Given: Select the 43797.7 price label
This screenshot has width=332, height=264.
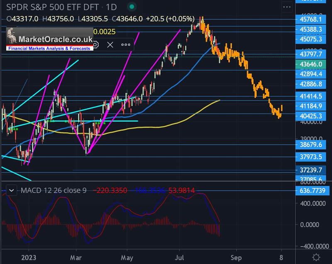Looking at the screenshot, I should point(310,54).
